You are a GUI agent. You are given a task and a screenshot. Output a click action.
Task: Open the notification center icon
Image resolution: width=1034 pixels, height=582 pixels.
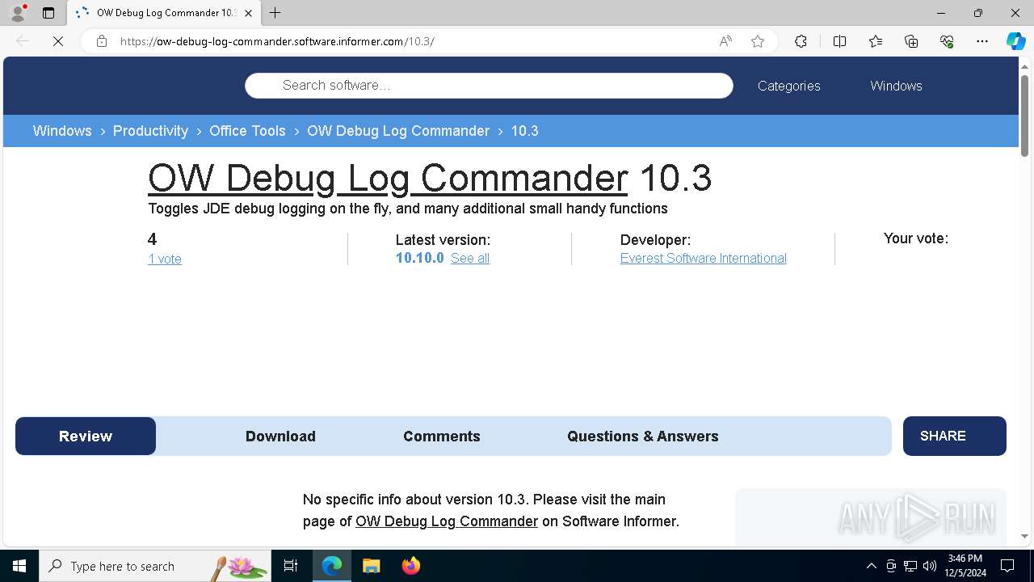(1007, 566)
